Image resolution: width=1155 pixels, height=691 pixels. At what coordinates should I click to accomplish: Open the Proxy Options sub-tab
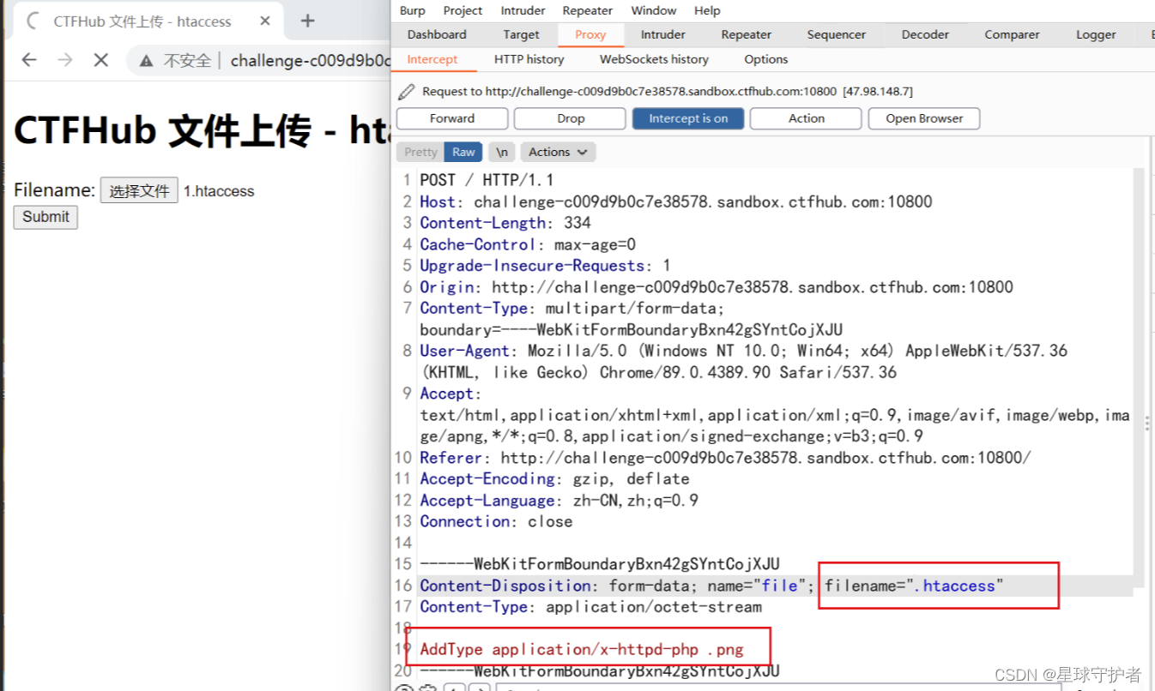click(x=765, y=59)
